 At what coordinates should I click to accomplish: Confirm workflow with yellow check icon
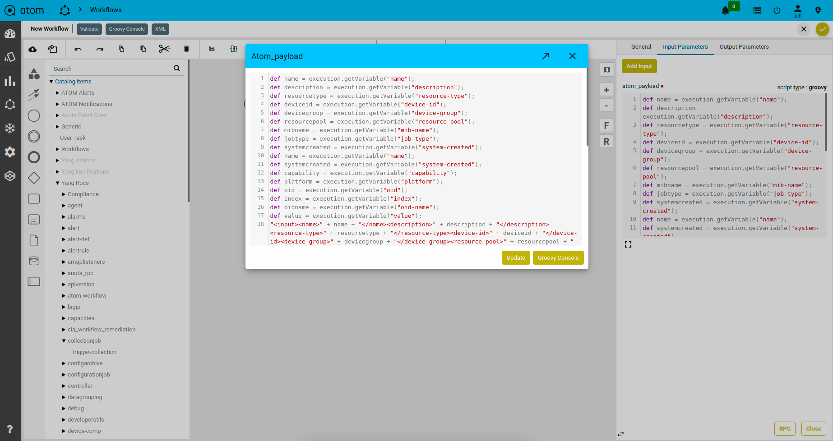[823, 29]
